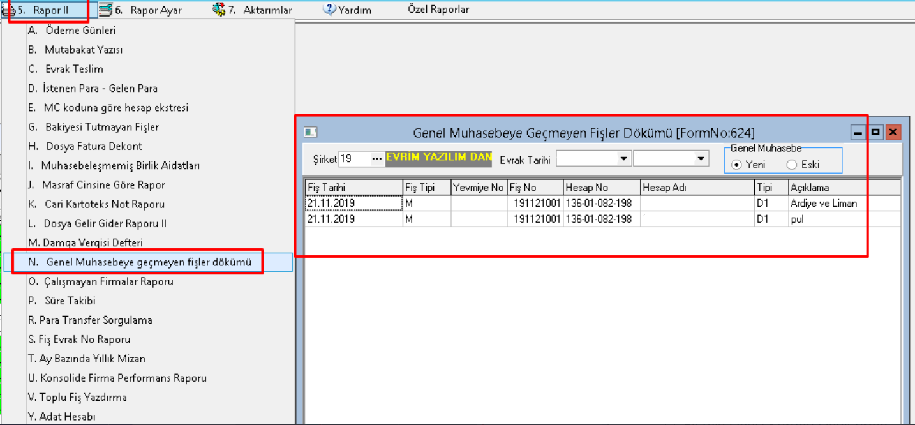Open K. Cari Kartoteks Not Raporu

[x=148, y=204]
